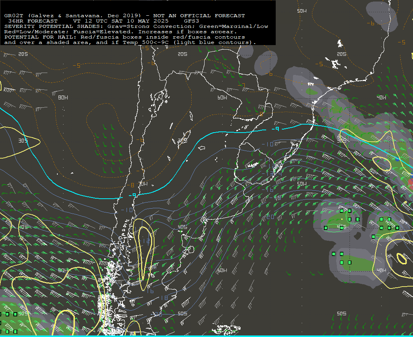Click the "30S" label inside the Pacific yellow contour
The image size is (413, 337).
[23, 141]
